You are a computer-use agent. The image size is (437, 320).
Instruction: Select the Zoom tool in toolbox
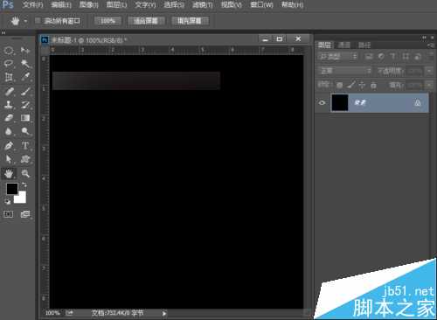[25, 173]
